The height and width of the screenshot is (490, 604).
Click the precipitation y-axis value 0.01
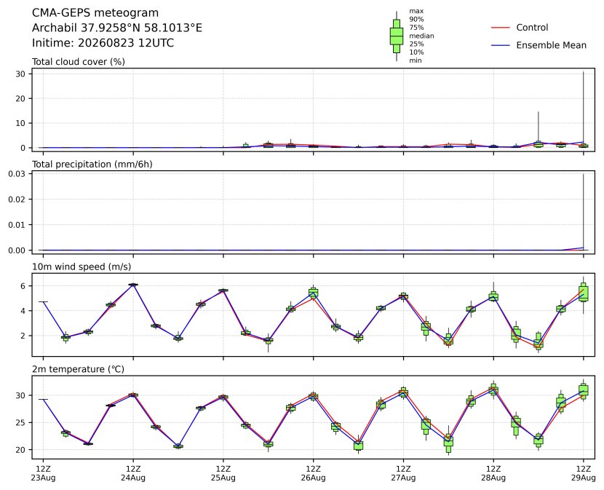coord(17,225)
